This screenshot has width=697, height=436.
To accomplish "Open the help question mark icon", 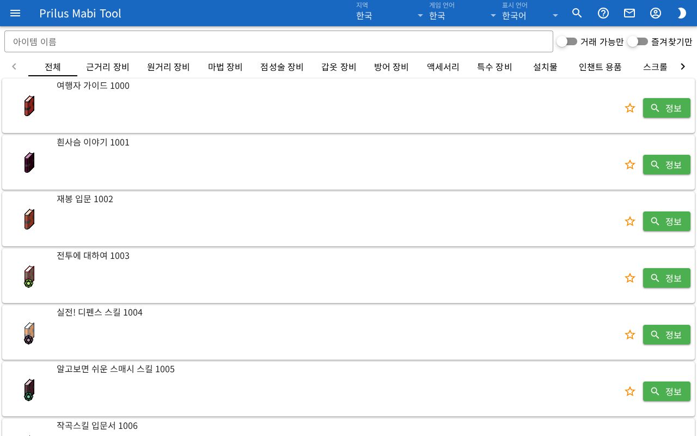I will 603,13.
